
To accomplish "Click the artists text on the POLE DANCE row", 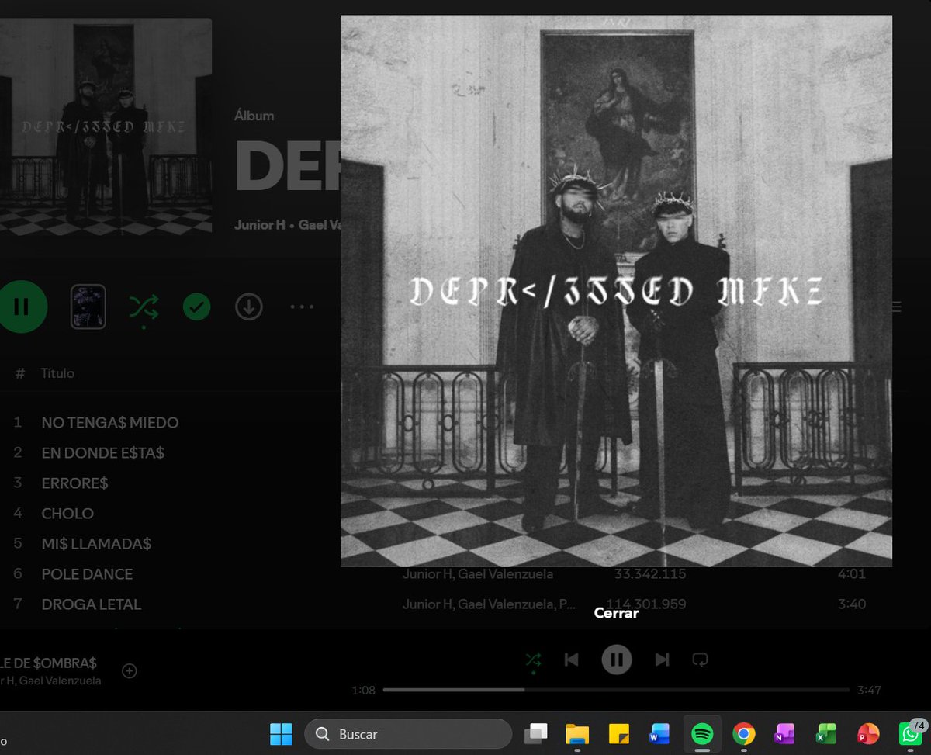I will [x=477, y=574].
